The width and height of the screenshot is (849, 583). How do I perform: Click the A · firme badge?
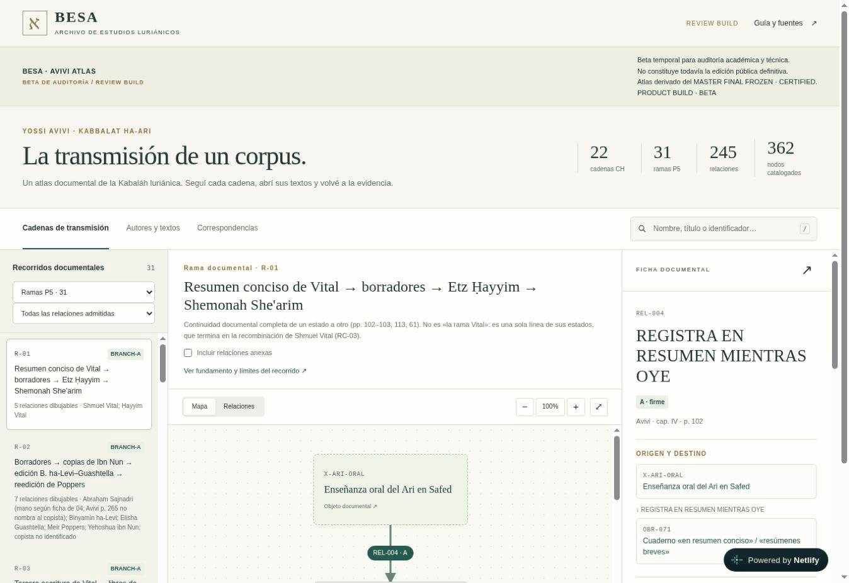click(x=652, y=402)
